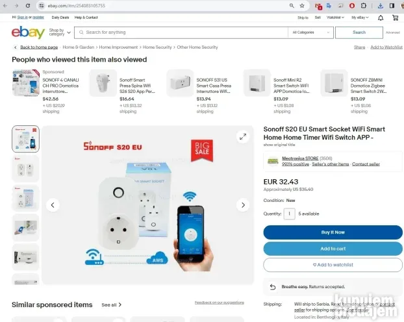Open Home Improvement breadcrumb
Screen dimensions: 404x322
point(118,47)
